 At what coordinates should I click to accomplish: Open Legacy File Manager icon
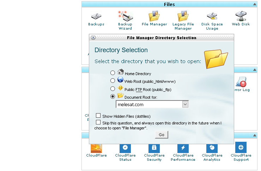[183, 17]
